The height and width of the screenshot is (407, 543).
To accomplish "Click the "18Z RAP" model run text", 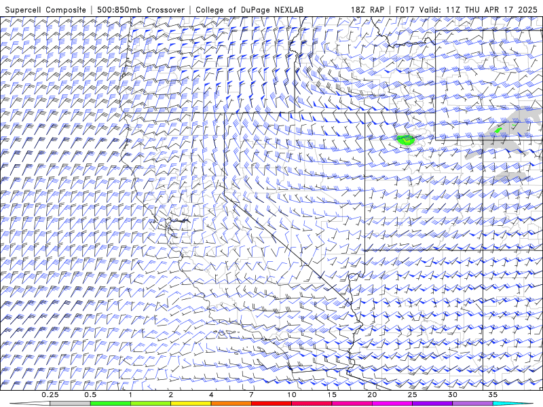I will click(367, 9).
